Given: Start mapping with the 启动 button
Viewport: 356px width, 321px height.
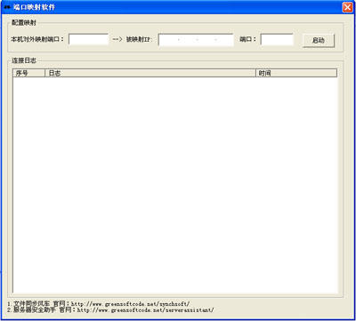Looking at the screenshot, I should (x=319, y=41).
